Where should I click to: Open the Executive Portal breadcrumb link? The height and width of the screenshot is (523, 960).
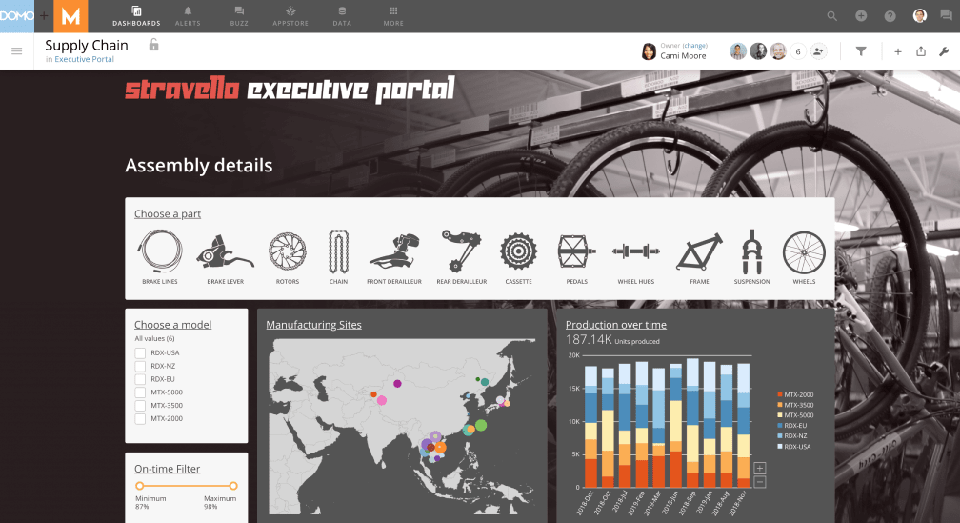[x=85, y=59]
